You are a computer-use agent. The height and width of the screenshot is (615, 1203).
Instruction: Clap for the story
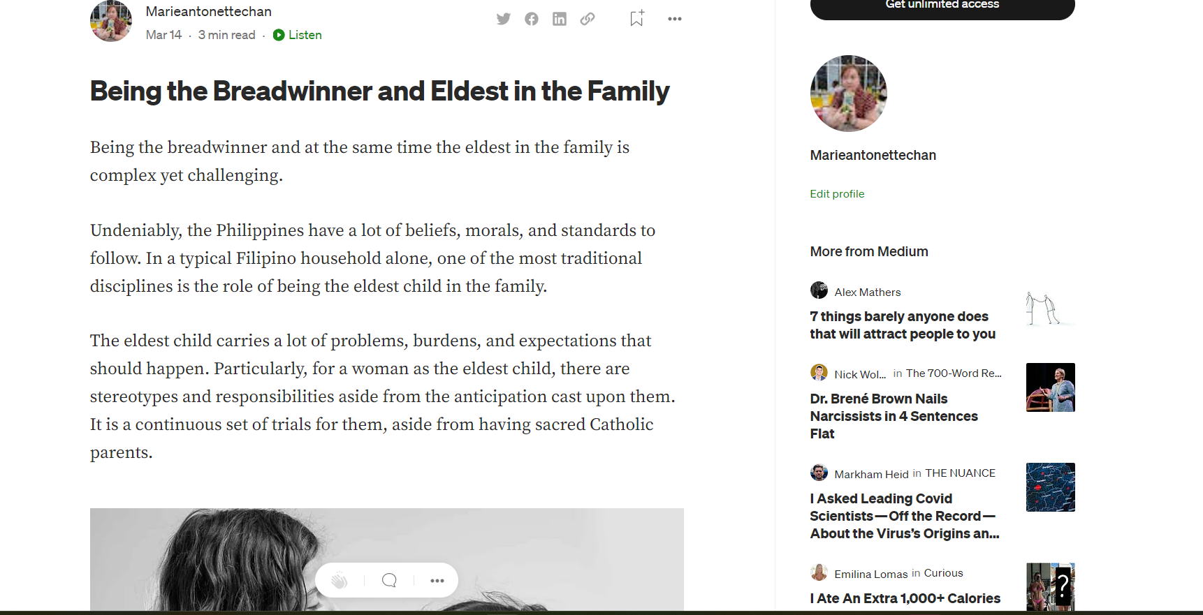click(x=340, y=580)
